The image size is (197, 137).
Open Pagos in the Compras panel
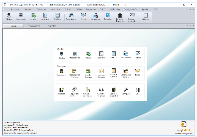point(138,72)
